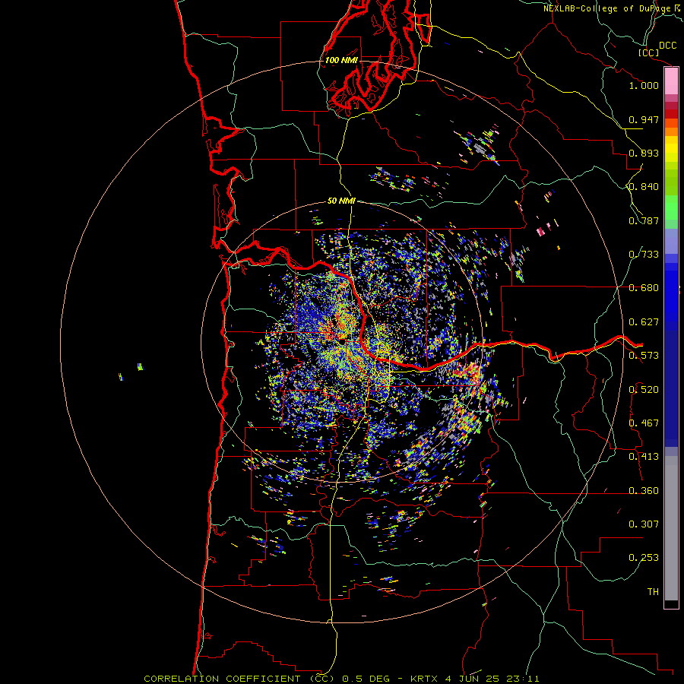Click the "0.733" legend value
Screen dimensions: 684x684
(x=644, y=255)
